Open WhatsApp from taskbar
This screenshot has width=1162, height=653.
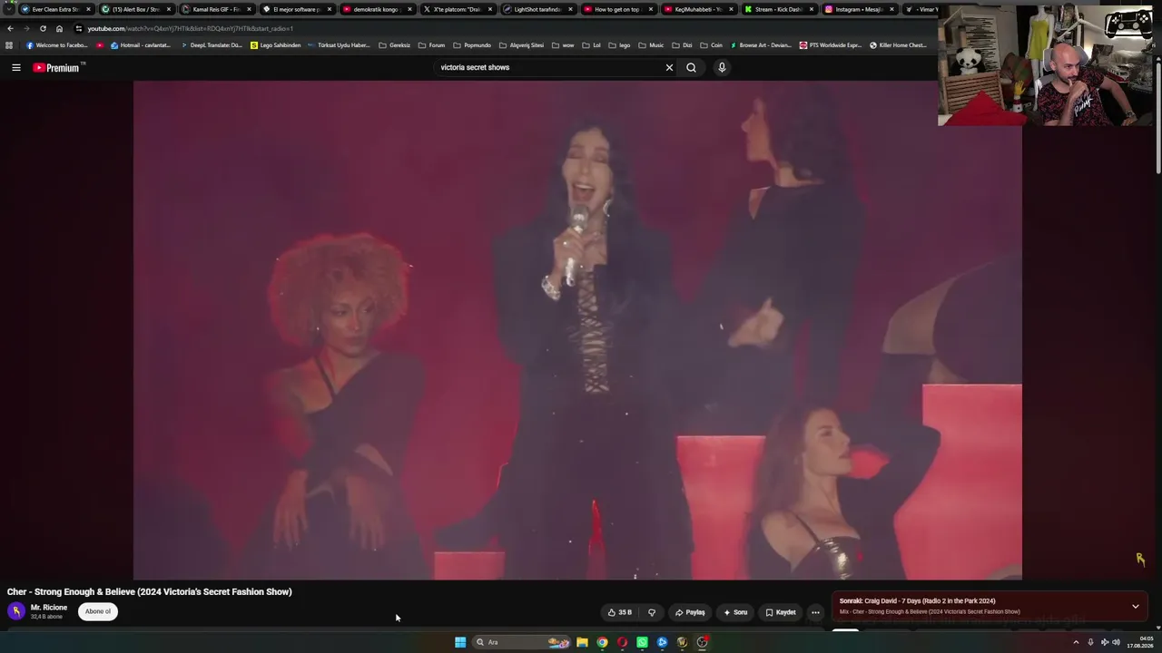(642, 642)
